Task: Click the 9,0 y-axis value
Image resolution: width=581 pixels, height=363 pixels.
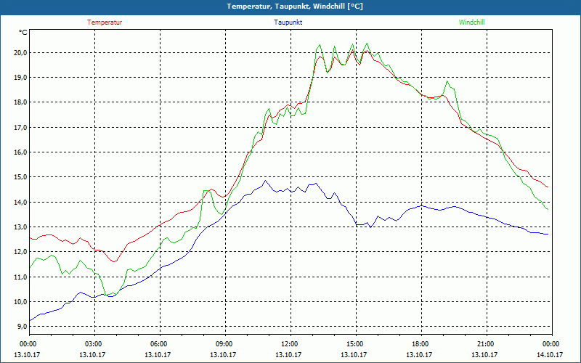Action: tap(23, 327)
